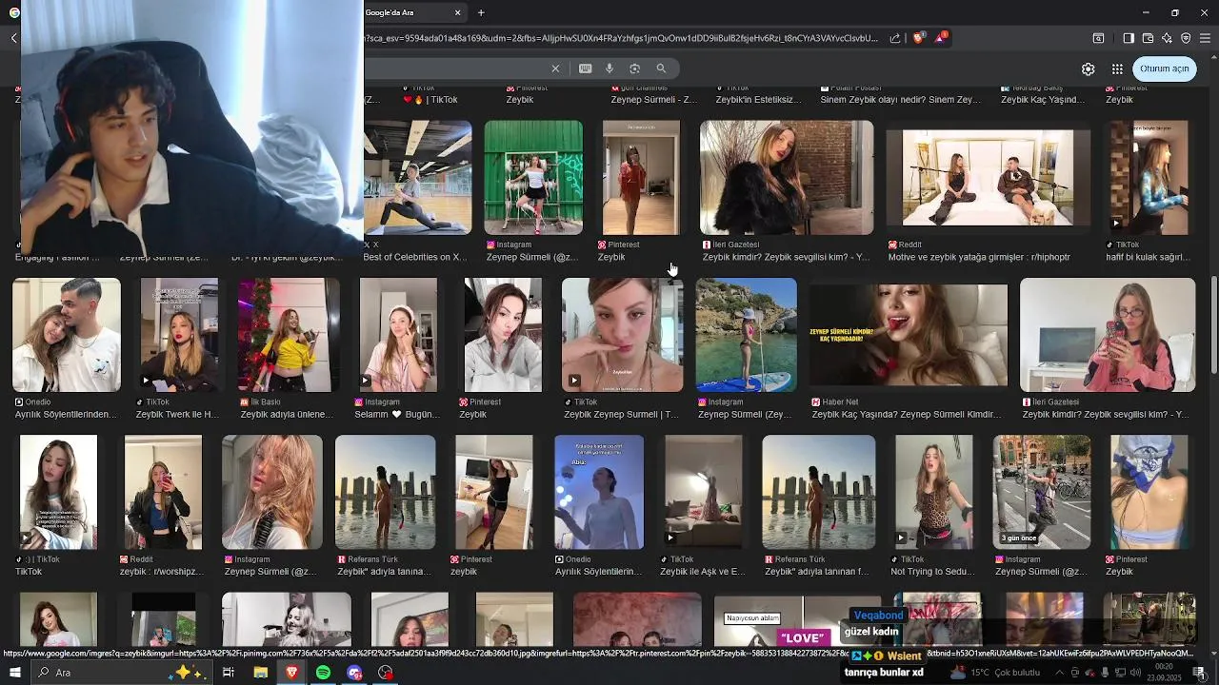
Task: Open File Explorer from the taskbar
Action: point(260,673)
